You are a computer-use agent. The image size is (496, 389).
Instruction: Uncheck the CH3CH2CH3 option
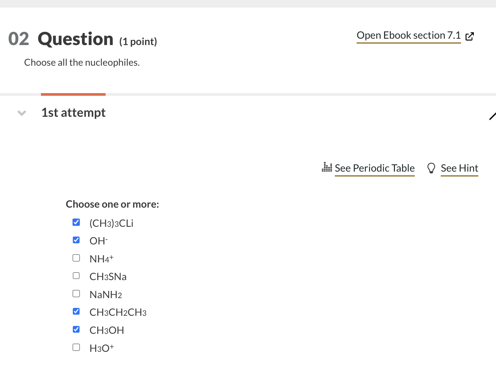(76, 311)
